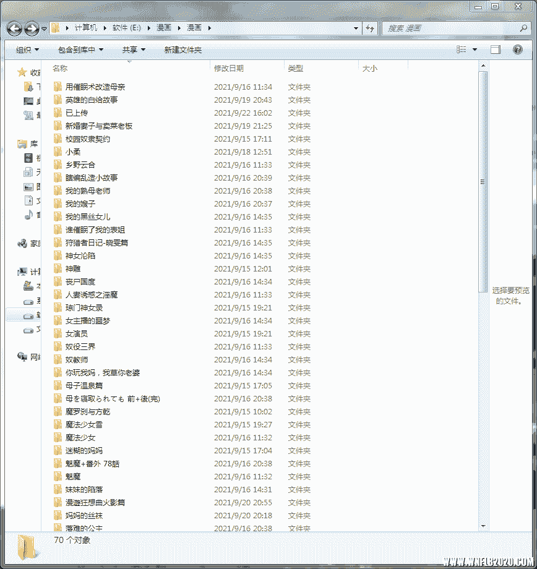Open the Pictures library icon in the sidebar

coord(28,187)
